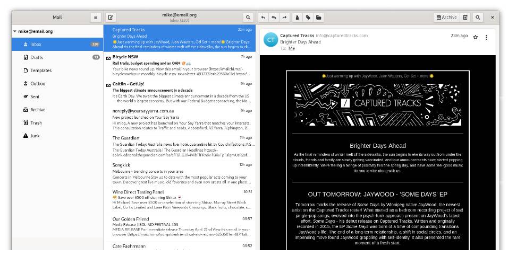Viewport: 508px width, 264px height.
Task: Open the Cate Faehrmann email
Action: tap(180, 246)
